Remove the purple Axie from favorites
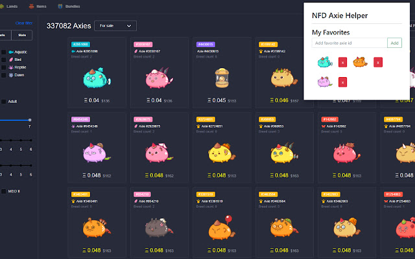415x259 pixels. point(342,82)
